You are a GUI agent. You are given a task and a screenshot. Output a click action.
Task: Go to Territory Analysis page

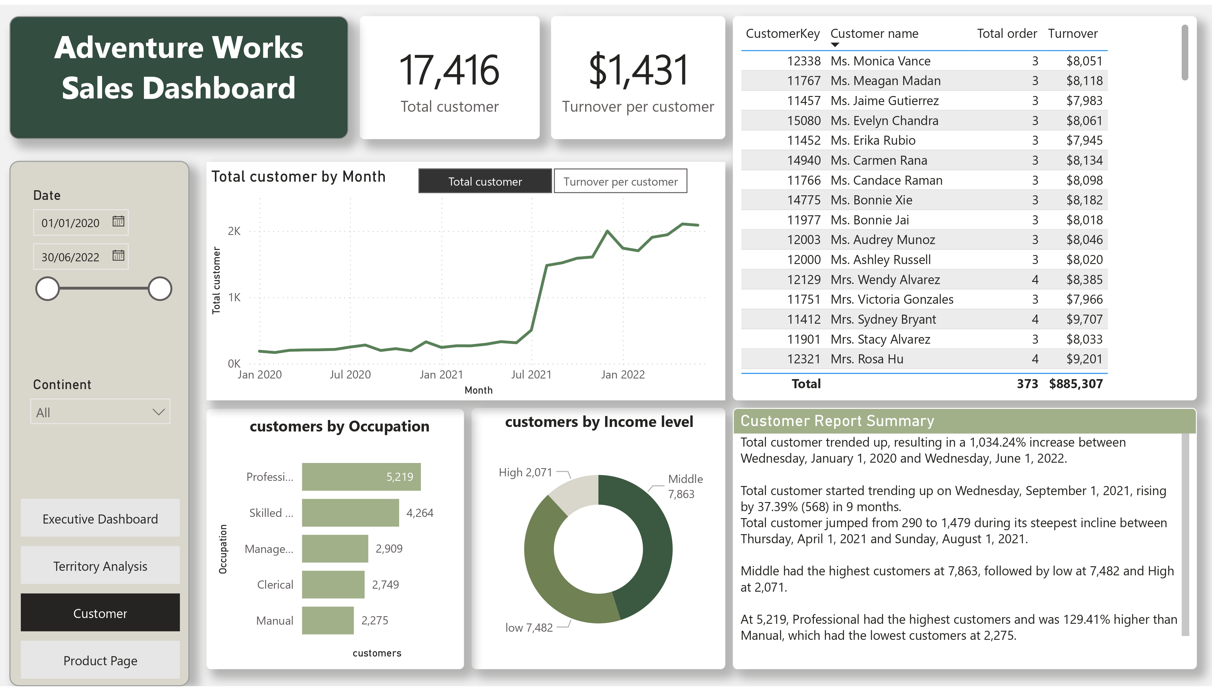[x=100, y=566]
